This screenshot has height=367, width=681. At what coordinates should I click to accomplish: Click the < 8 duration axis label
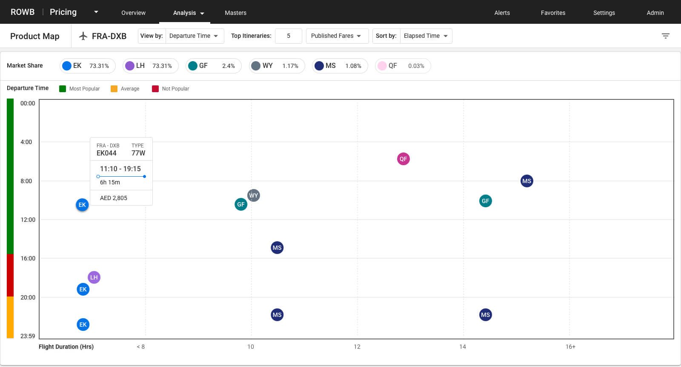tap(140, 347)
